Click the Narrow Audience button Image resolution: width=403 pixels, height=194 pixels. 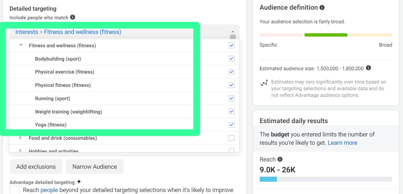pos(94,167)
